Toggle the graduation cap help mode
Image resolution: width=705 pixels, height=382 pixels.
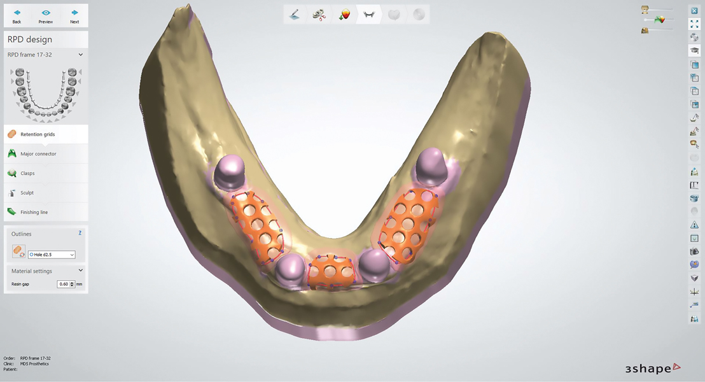(694, 51)
